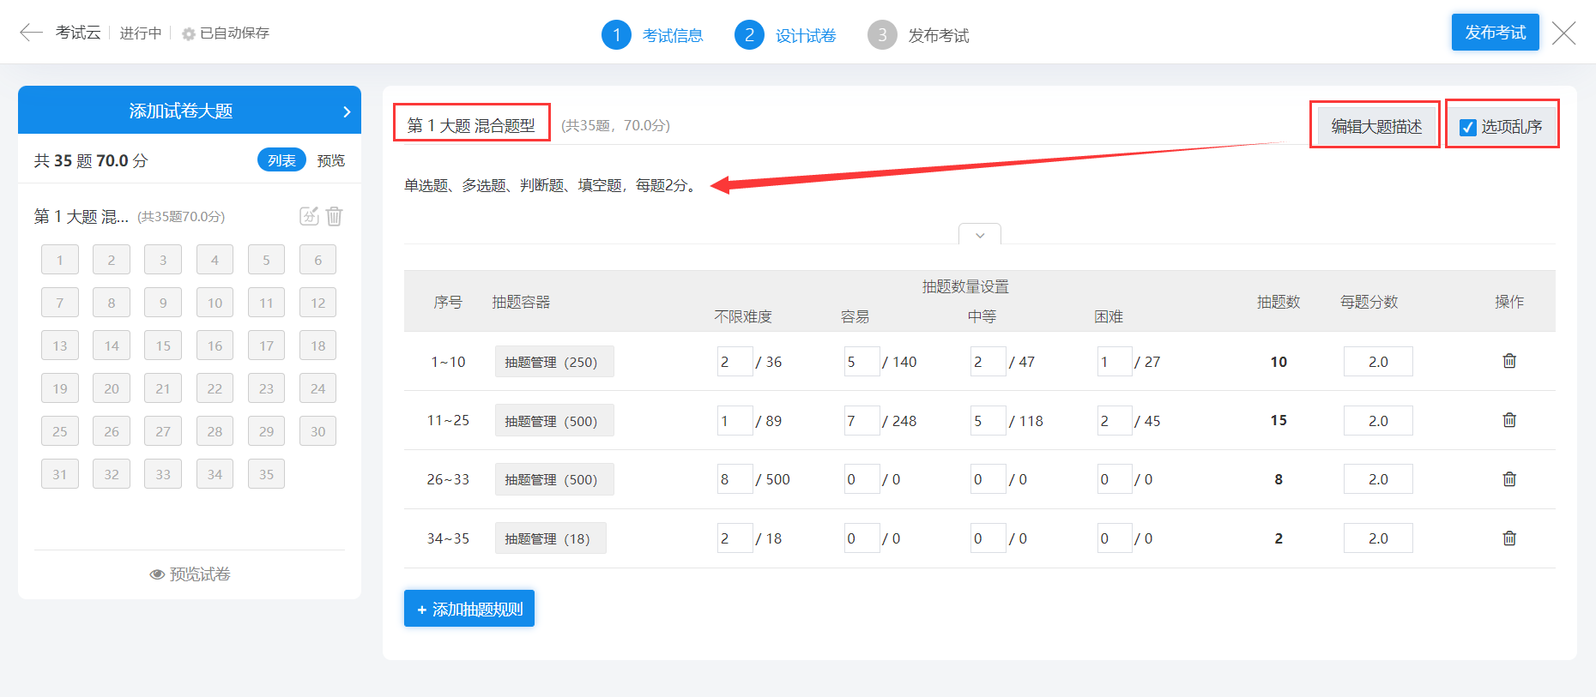Uncheck the 选项乱序 checkbox
Image resolution: width=1596 pixels, height=697 pixels.
click(1468, 128)
